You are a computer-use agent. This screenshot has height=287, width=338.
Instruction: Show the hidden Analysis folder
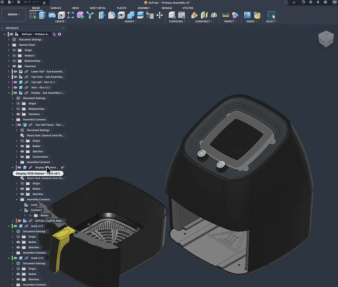pos(14,56)
